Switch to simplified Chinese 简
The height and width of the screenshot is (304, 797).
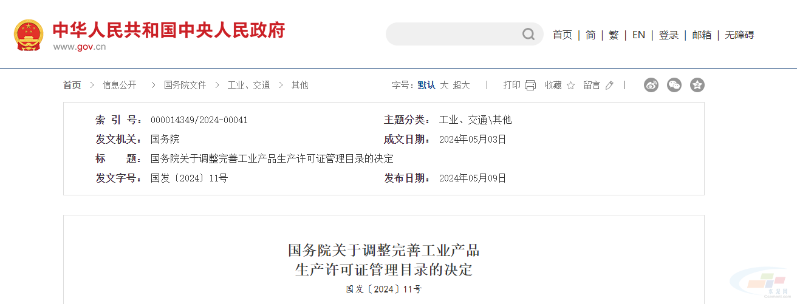tap(590, 35)
